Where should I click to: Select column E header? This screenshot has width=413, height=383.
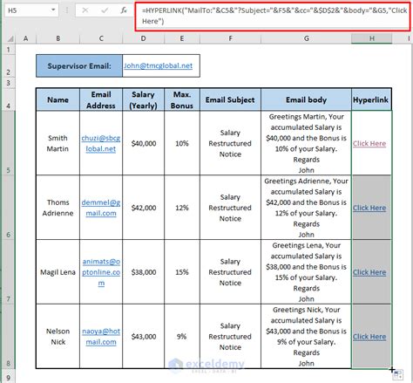point(182,38)
